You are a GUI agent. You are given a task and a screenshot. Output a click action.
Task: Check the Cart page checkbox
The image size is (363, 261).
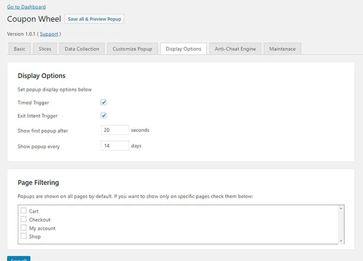click(x=24, y=211)
